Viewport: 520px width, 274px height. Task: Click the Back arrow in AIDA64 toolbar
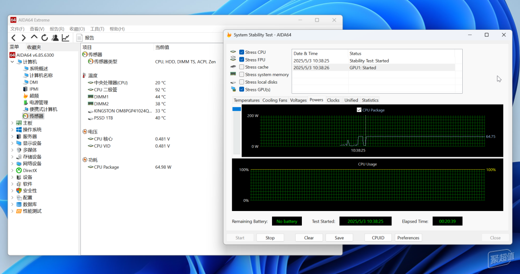13,37
